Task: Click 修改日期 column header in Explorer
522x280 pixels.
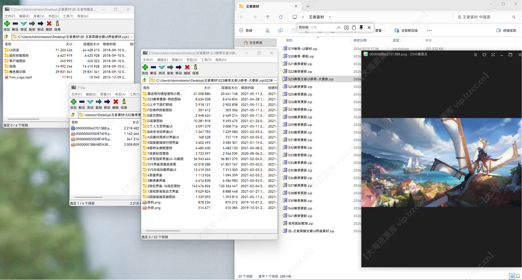Action: 360,40
